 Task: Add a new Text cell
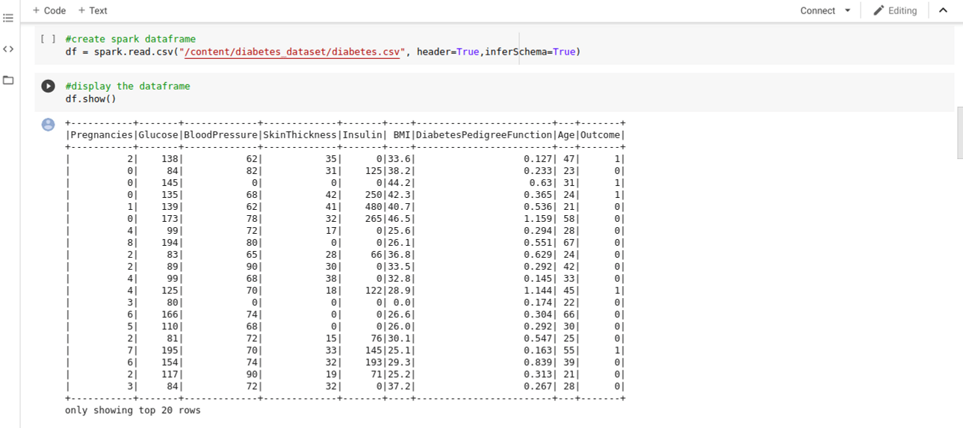tap(93, 10)
